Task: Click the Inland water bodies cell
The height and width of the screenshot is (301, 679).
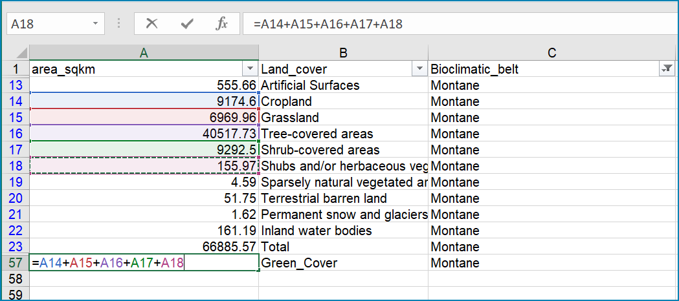Action: pyautogui.click(x=344, y=231)
